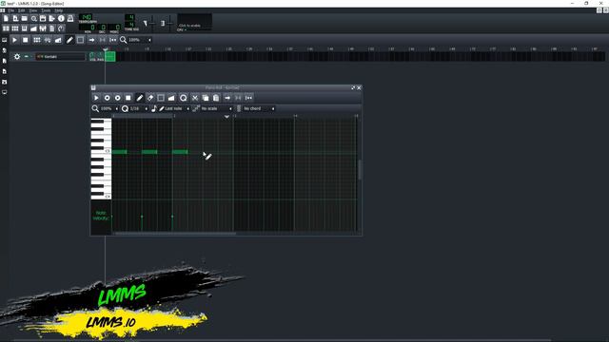
Task: Open the My Samples sidebar tab
Action: pyautogui.click(x=4, y=61)
